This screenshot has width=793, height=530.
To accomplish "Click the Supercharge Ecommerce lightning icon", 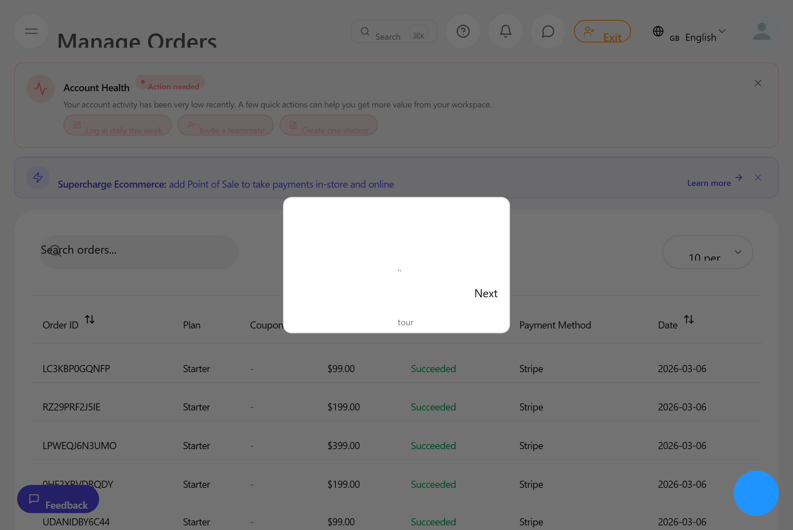I will [x=38, y=177].
